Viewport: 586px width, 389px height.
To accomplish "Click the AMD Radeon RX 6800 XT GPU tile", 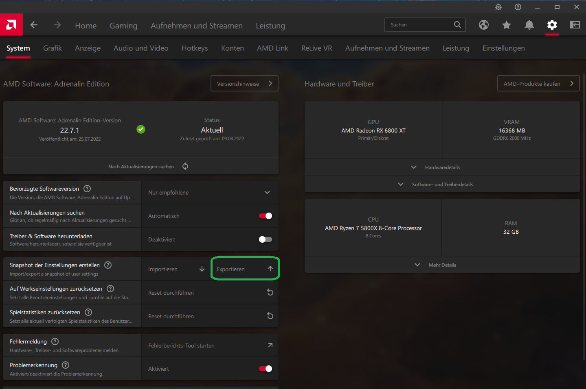I will pos(373,130).
